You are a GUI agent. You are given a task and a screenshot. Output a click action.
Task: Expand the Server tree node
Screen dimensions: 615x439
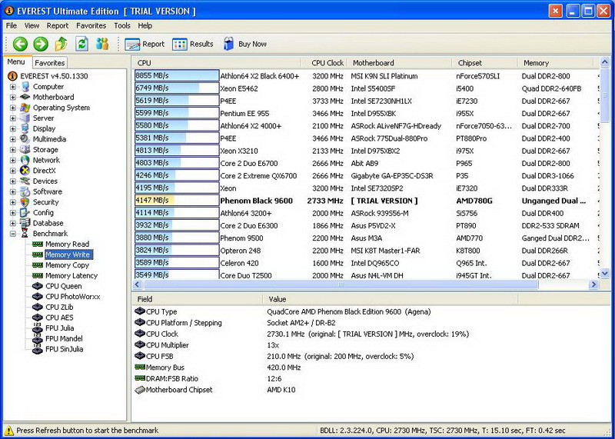tap(13, 118)
